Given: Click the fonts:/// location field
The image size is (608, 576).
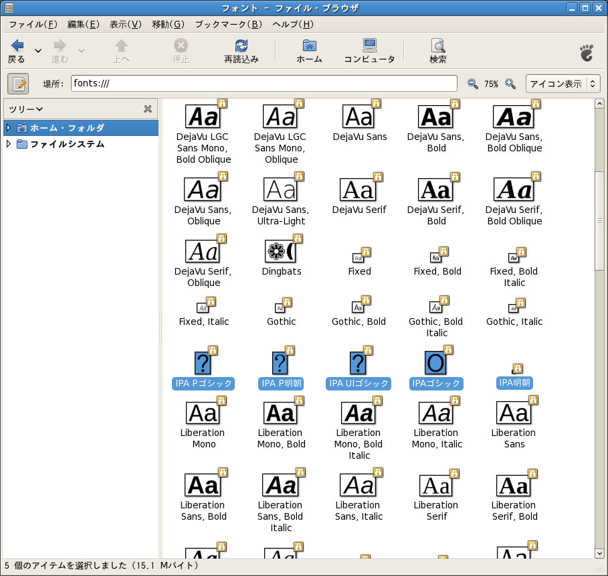Looking at the screenshot, I should (x=264, y=84).
